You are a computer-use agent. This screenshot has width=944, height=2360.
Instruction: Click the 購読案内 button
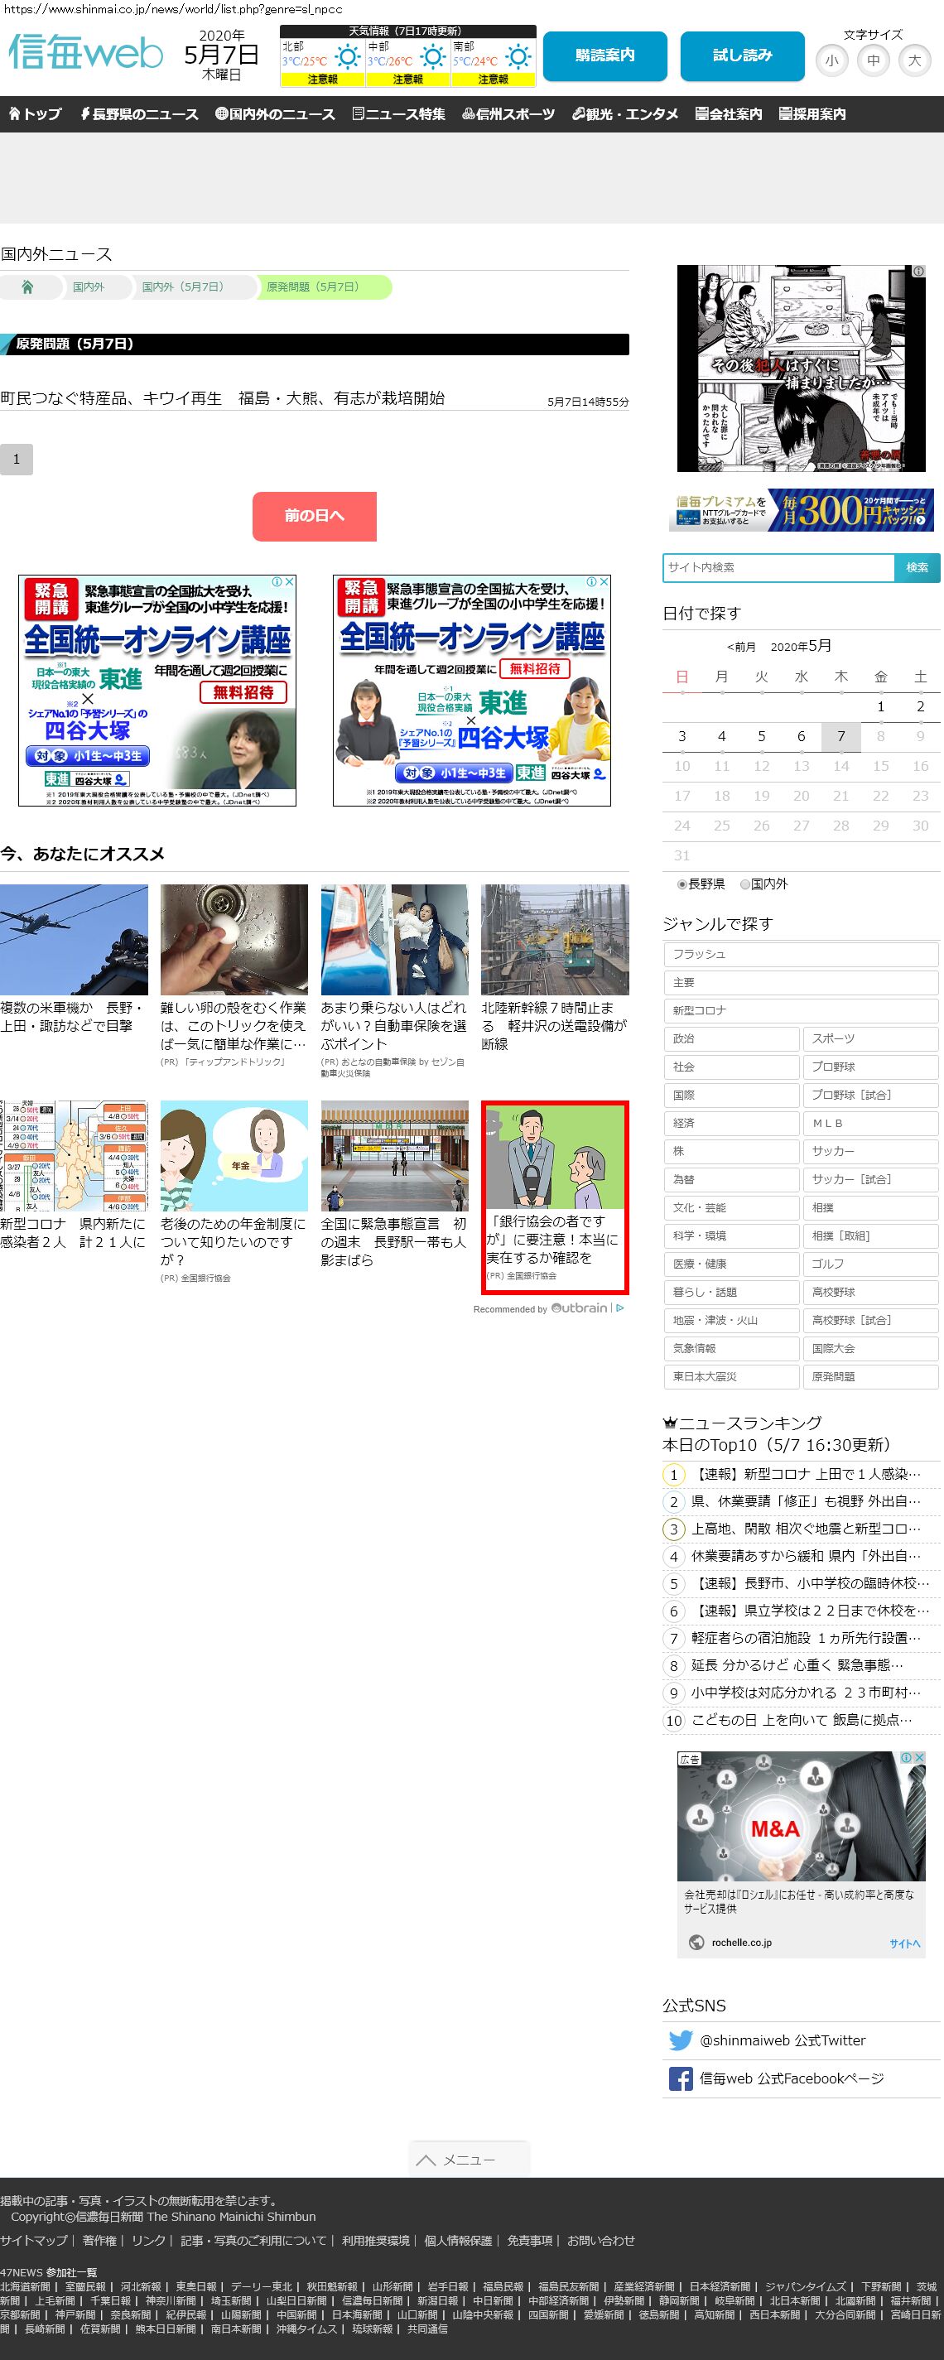(604, 55)
